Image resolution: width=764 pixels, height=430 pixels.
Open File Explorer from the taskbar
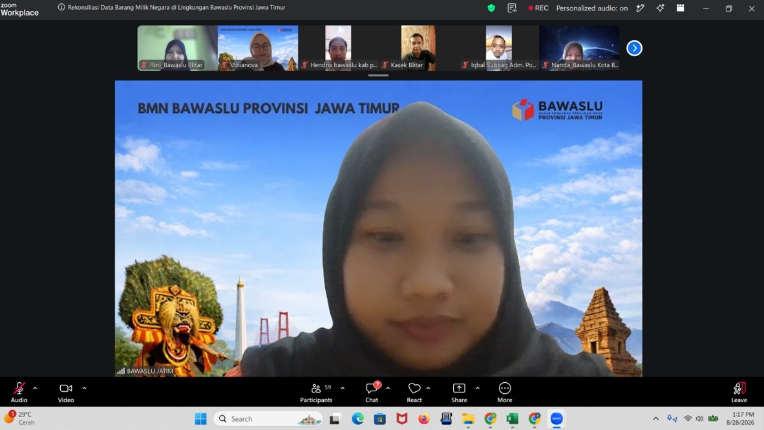[x=468, y=419]
